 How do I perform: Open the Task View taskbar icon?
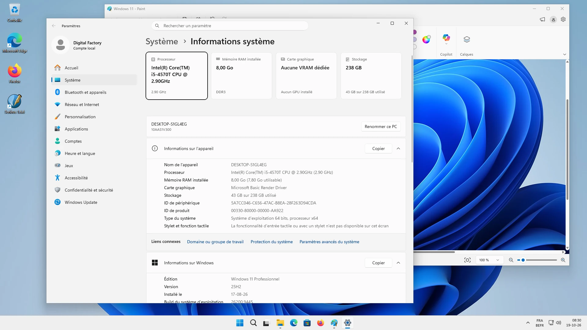coord(267,323)
